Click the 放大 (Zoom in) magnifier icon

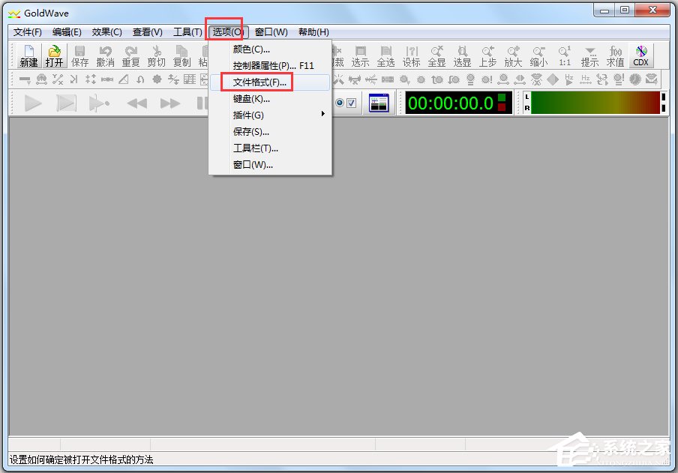click(x=513, y=55)
